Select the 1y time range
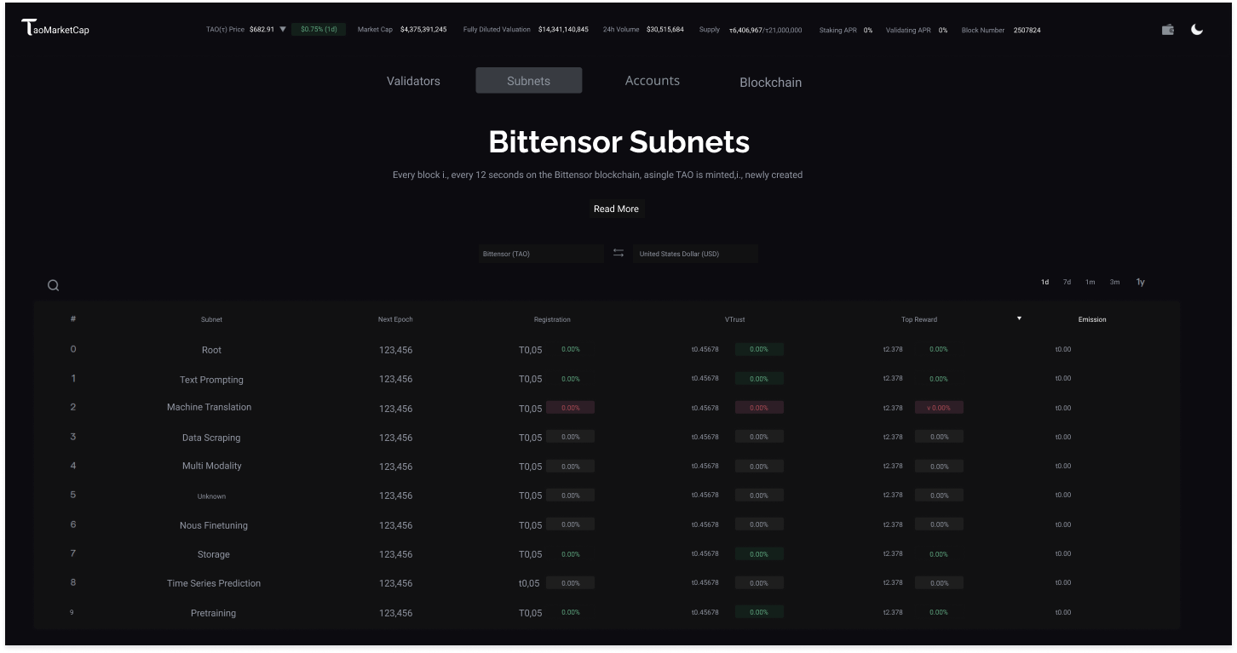 point(1141,282)
